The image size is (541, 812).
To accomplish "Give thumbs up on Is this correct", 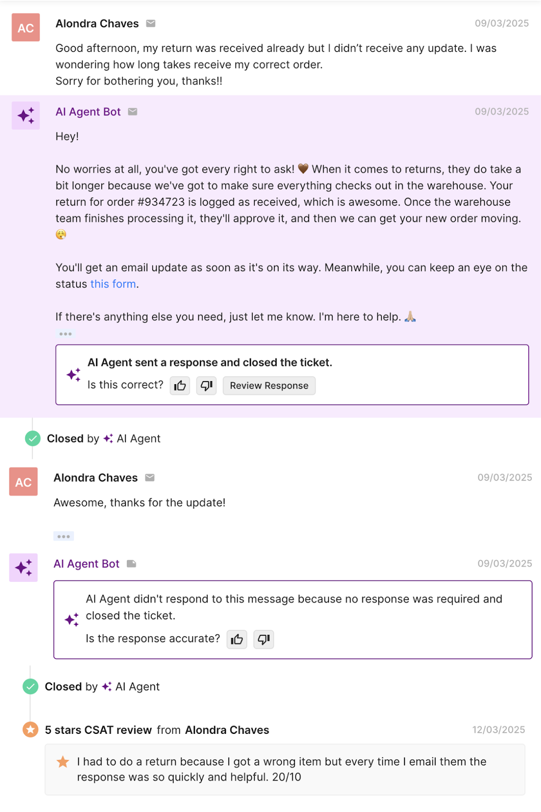I will [x=180, y=386].
